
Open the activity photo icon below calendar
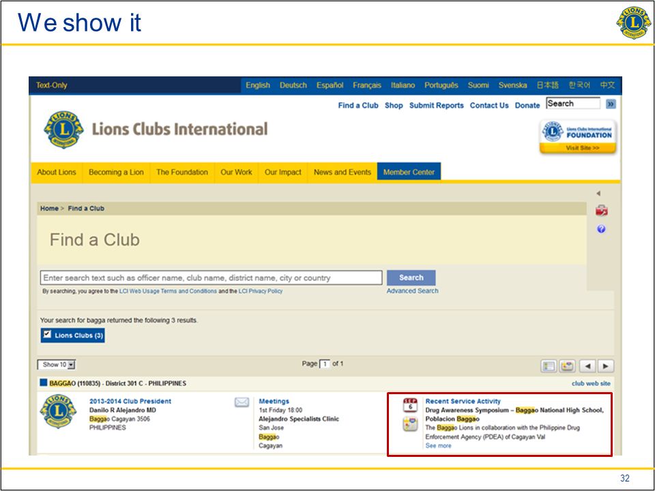click(410, 423)
